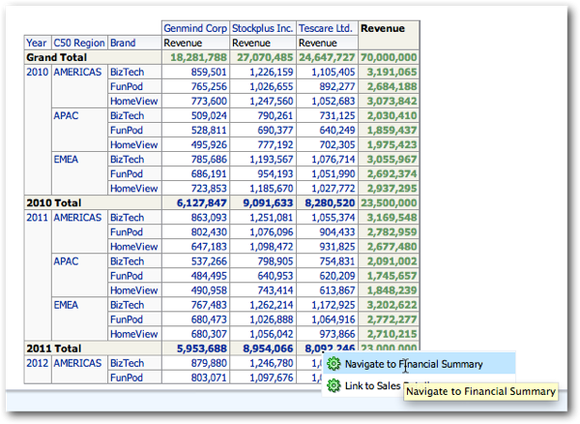This screenshot has width=580, height=424.
Task: Click the value 931,825
Action: point(337,247)
